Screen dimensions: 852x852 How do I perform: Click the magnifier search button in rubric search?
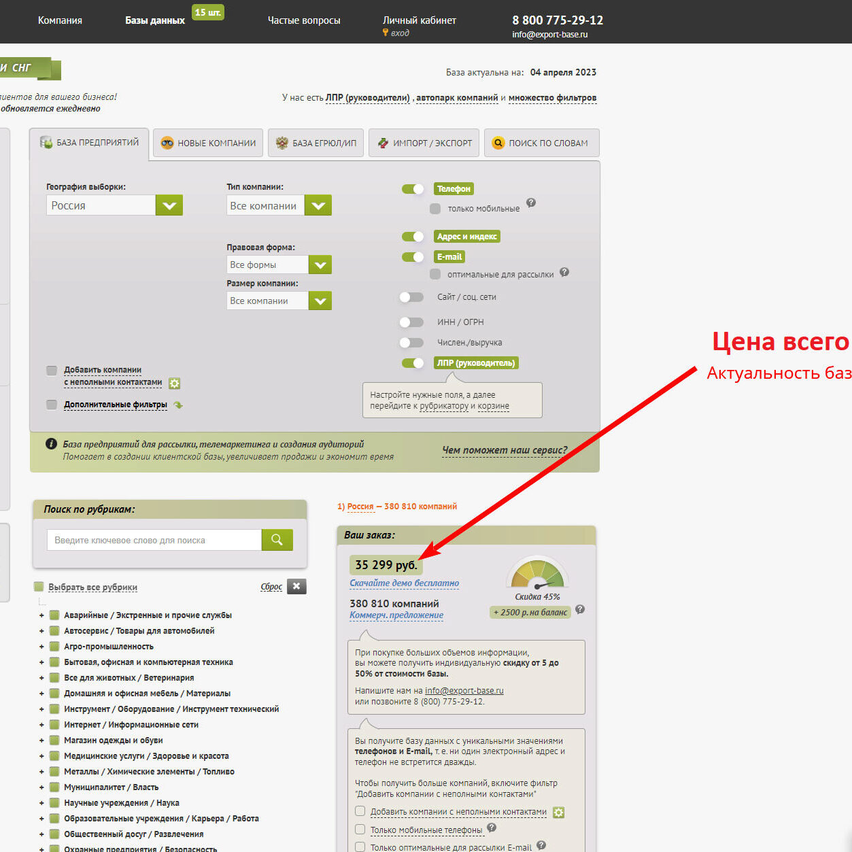(x=277, y=540)
